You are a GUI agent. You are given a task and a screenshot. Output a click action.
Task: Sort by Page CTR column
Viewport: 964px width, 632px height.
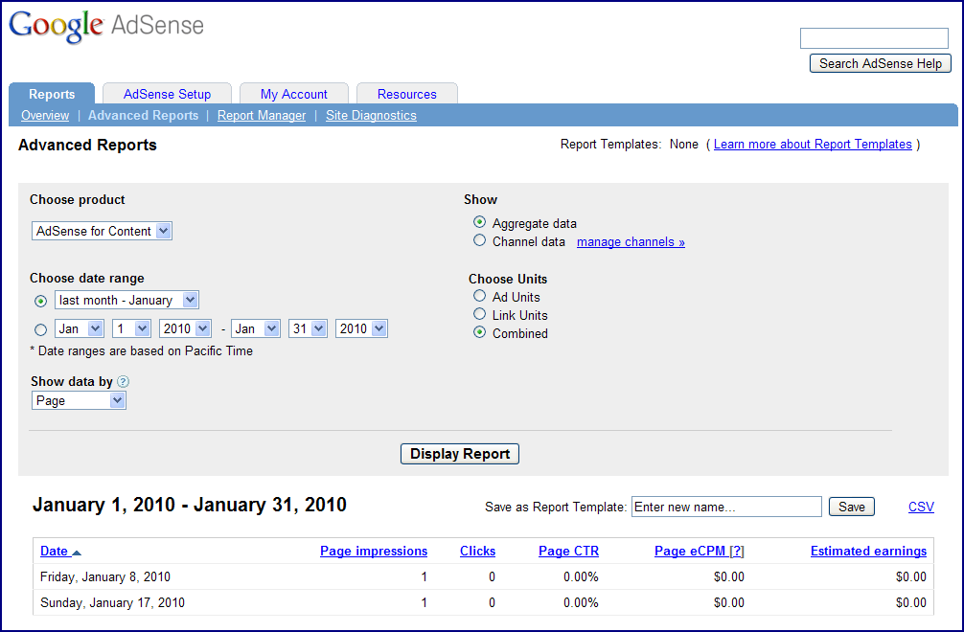coord(568,551)
